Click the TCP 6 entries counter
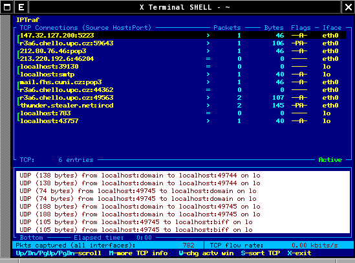The height and width of the screenshot is (263, 355). (x=57, y=160)
